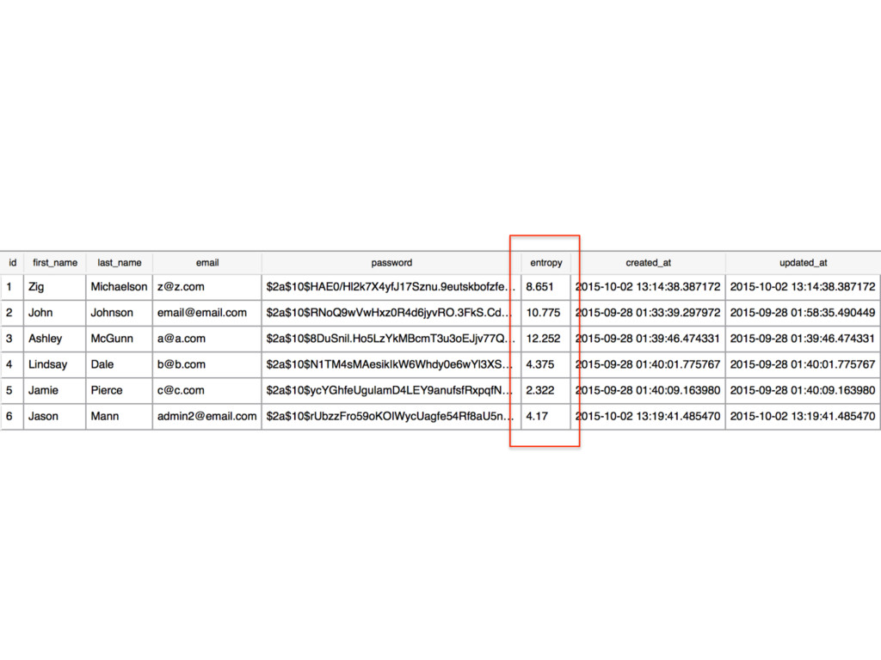Click the email column header
The height and width of the screenshot is (660, 881).
pyautogui.click(x=207, y=263)
